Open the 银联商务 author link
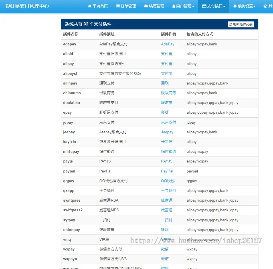 (x=168, y=93)
